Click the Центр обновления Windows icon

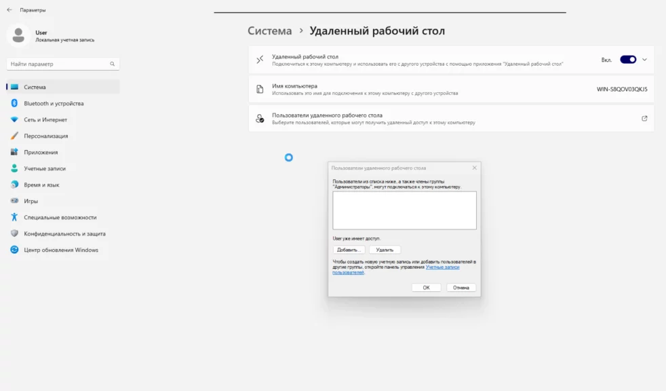(x=14, y=250)
